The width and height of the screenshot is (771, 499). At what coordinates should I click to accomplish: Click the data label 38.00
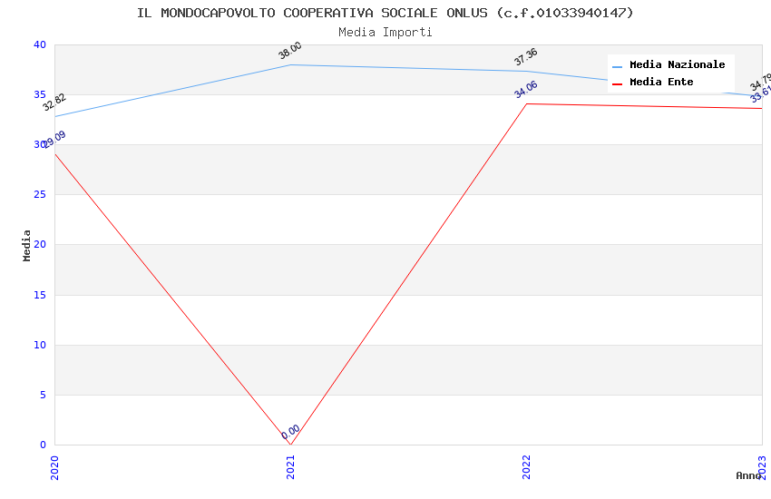(x=290, y=50)
